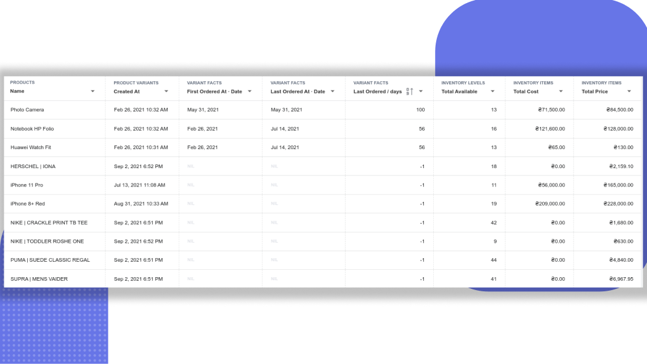Select the Huawei Watch Fit row
Viewport: 647px width, 364px height.
point(323,147)
